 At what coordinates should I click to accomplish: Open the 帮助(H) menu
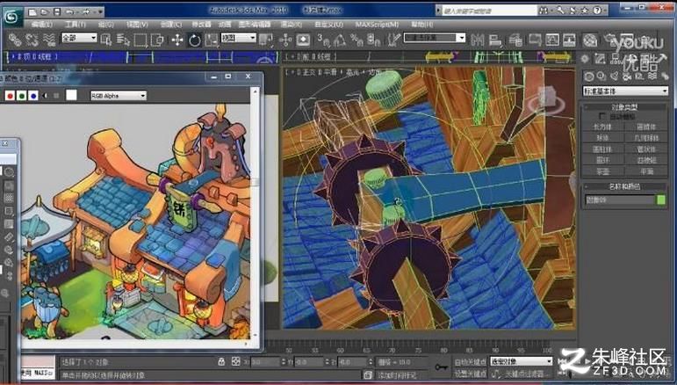point(421,25)
